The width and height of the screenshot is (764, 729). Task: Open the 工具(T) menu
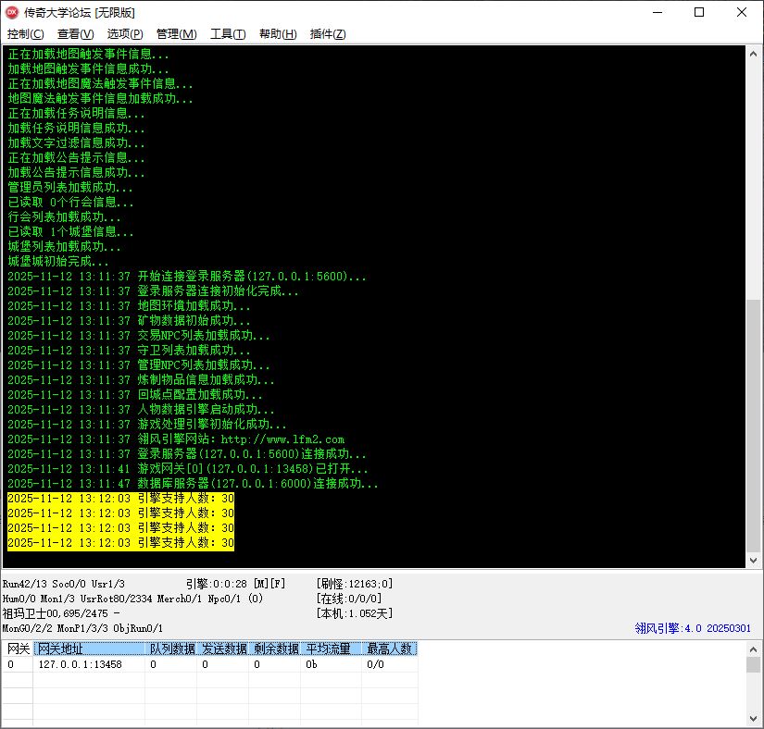point(228,34)
